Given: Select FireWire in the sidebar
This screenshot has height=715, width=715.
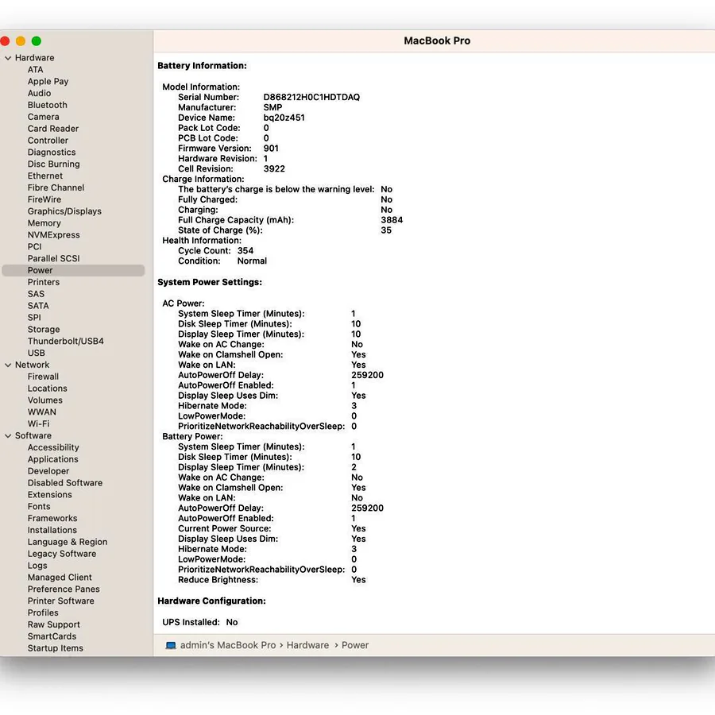Looking at the screenshot, I should tap(44, 199).
